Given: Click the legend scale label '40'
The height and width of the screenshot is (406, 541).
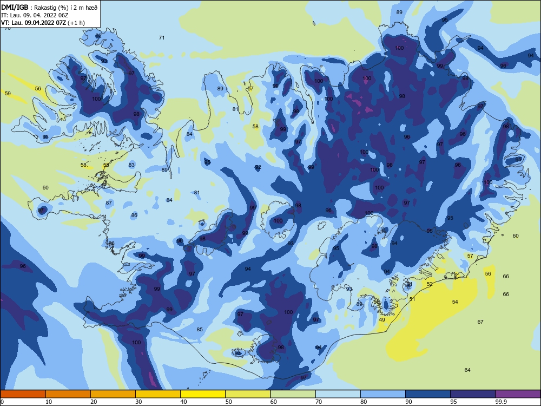Looking at the screenshot, I should [183, 402].
